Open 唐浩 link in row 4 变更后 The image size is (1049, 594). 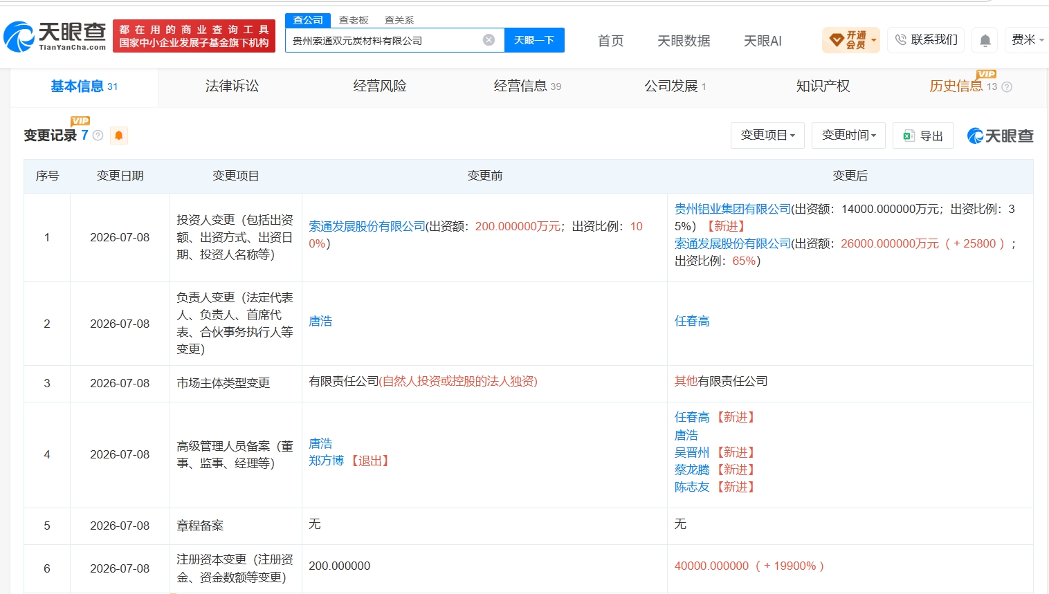click(x=686, y=435)
